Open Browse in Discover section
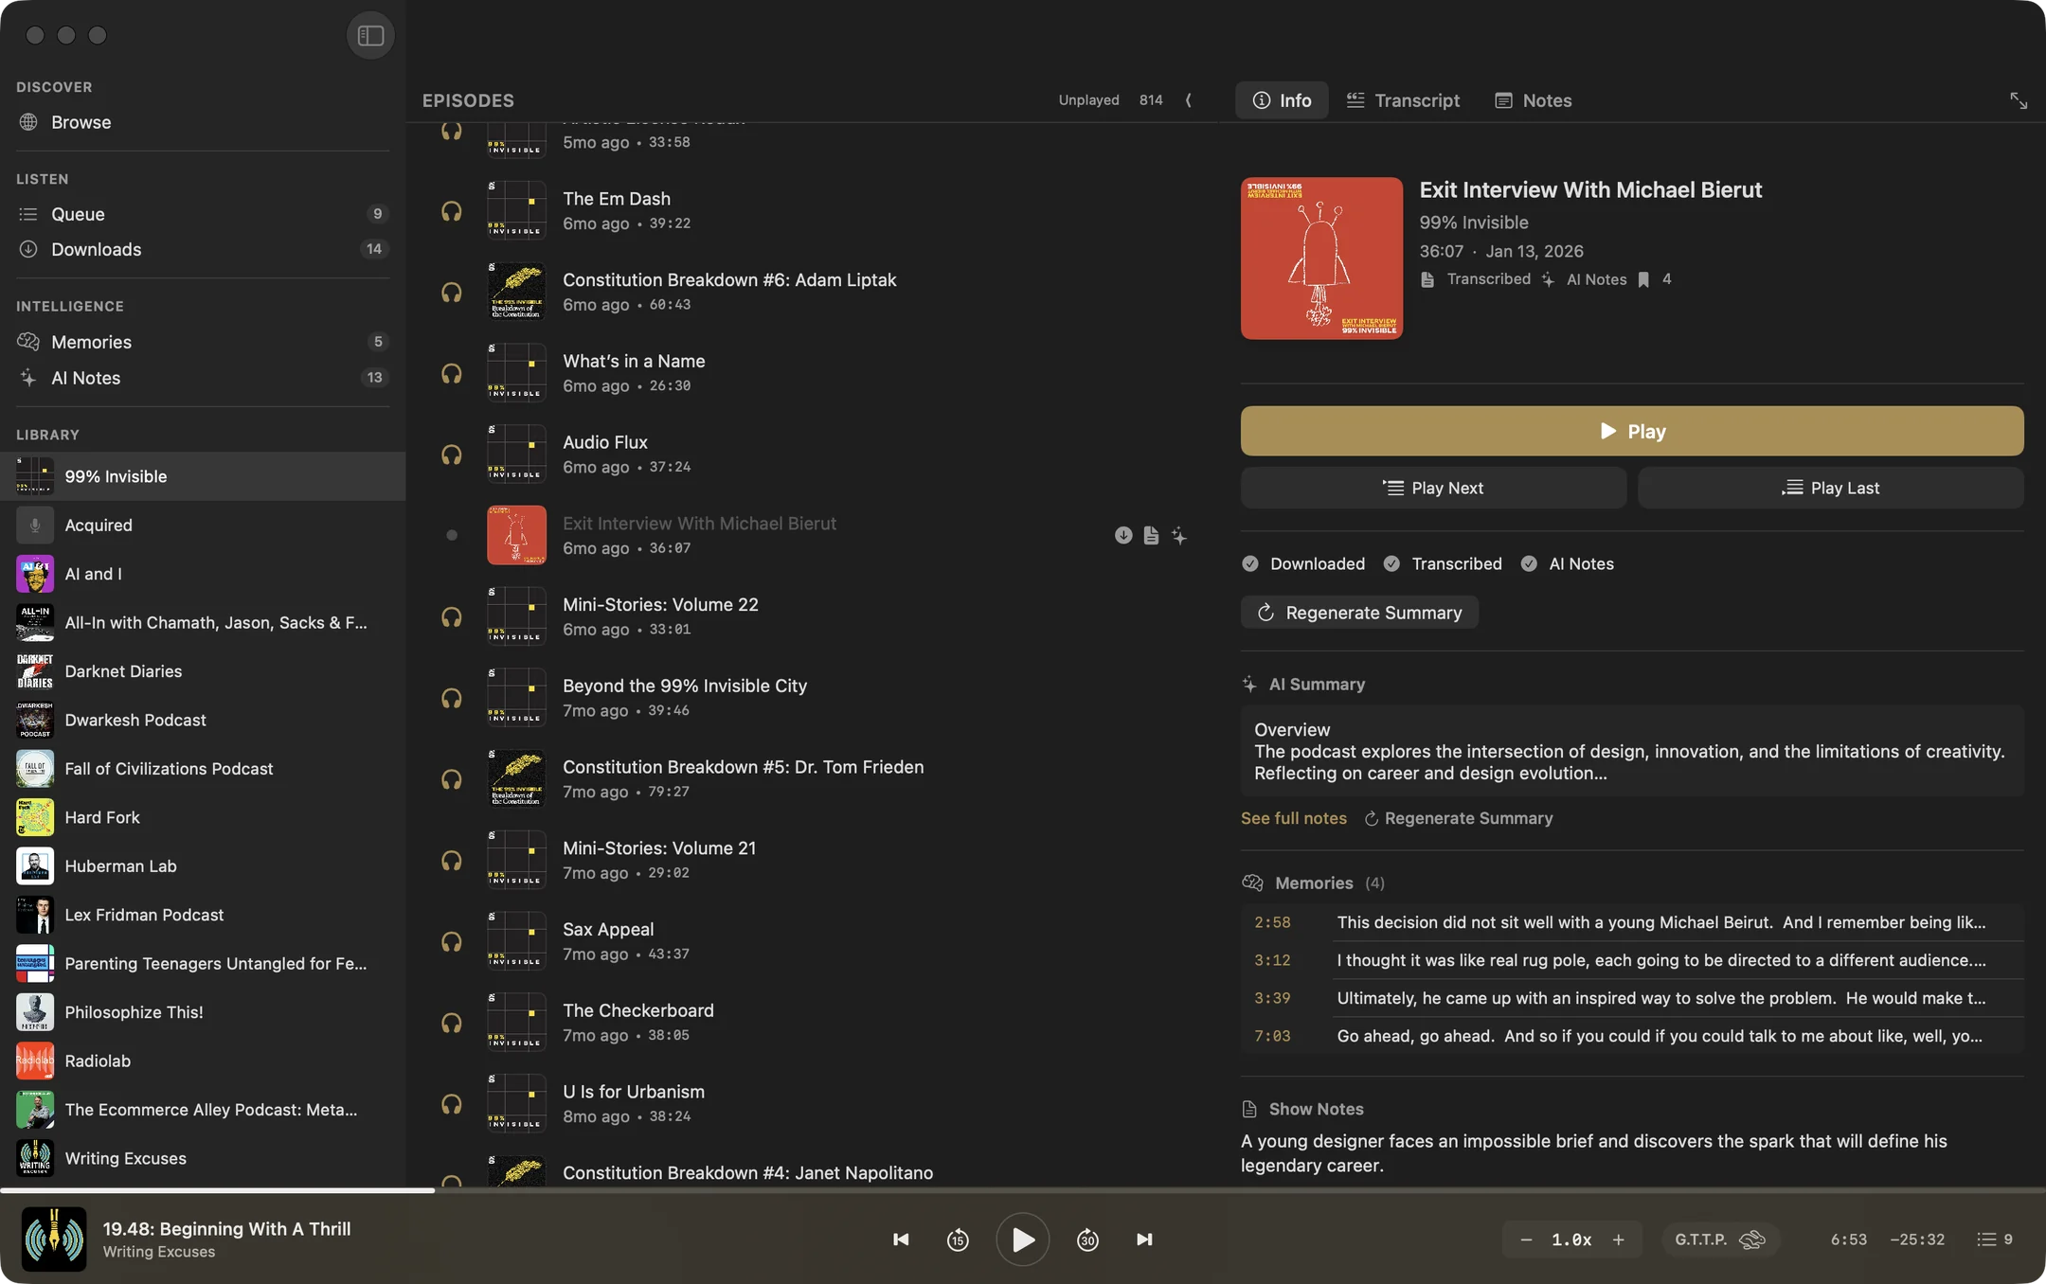2046x1284 pixels. tap(203, 122)
